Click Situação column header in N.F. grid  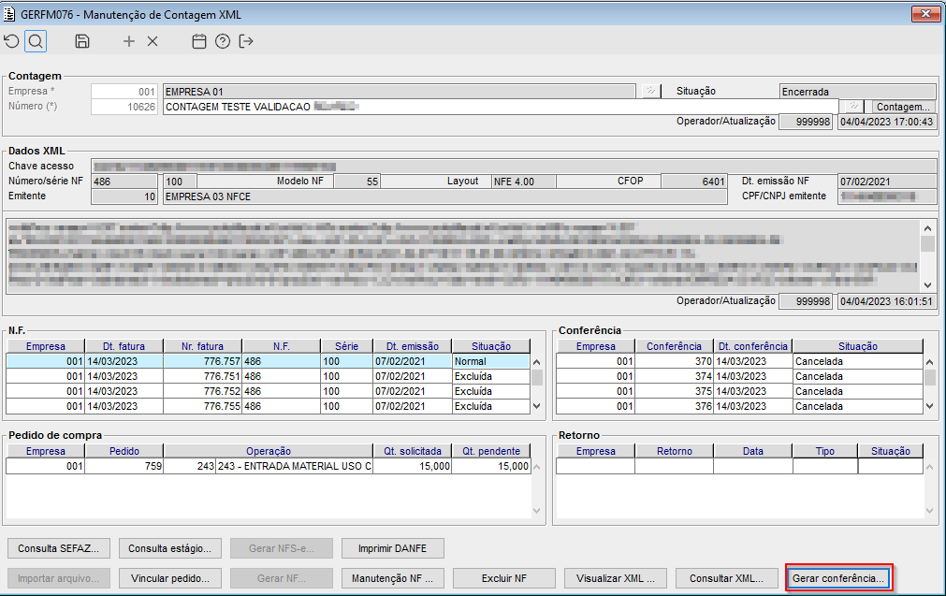pos(491,346)
